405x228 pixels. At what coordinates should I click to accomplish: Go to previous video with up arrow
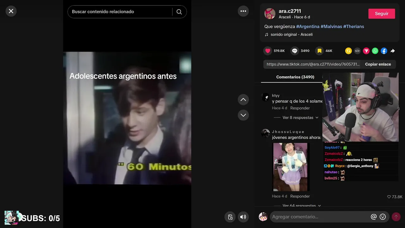click(x=243, y=99)
